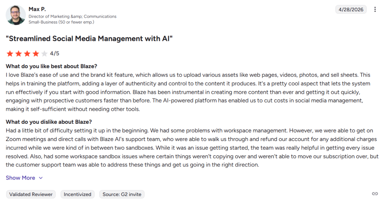Expand the review with Show More
The width and height of the screenshot is (383, 202).
[x=21, y=178]
